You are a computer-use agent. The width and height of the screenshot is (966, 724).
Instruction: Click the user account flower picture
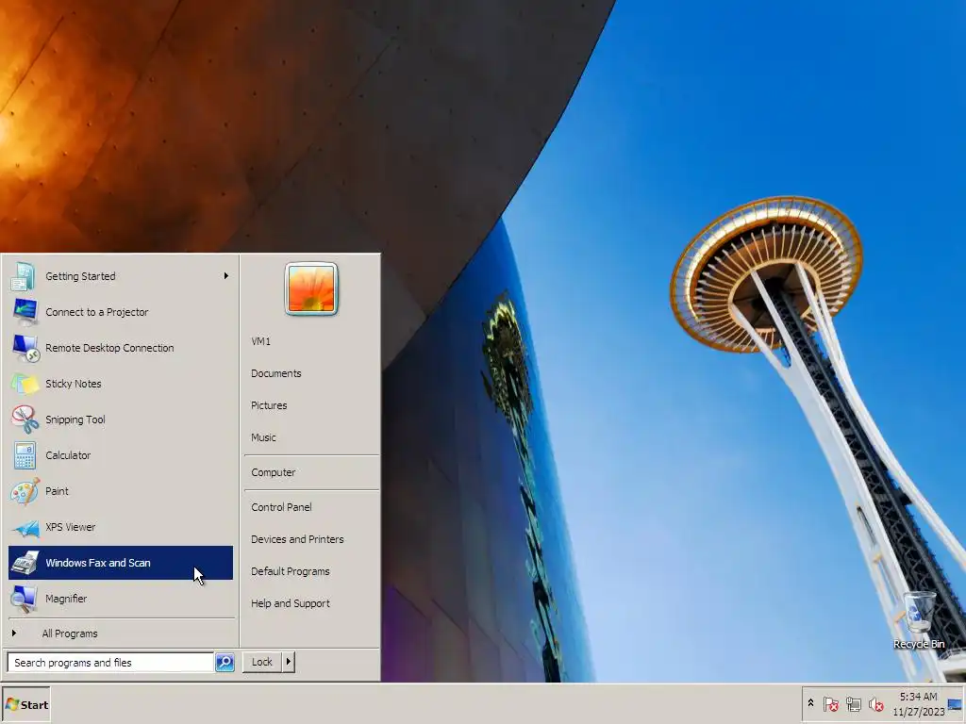tap(311, 288)
